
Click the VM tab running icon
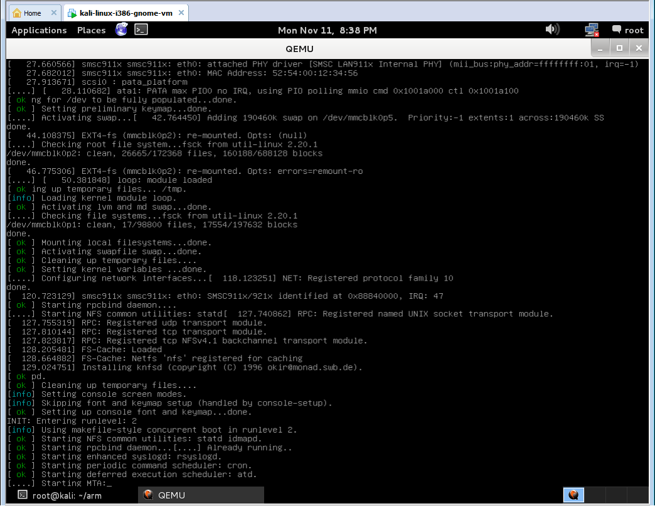[72, 13]
